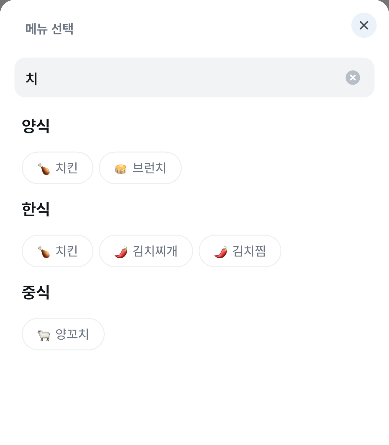This screenshot has width=389, height=445.
Task: Click the chicken leg icon in 한식 section
Action: tap(44, 252)
